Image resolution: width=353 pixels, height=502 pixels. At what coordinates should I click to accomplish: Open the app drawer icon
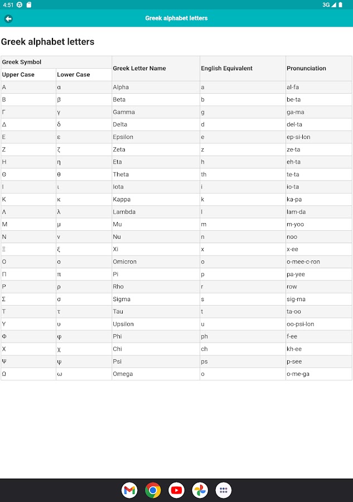224,490
